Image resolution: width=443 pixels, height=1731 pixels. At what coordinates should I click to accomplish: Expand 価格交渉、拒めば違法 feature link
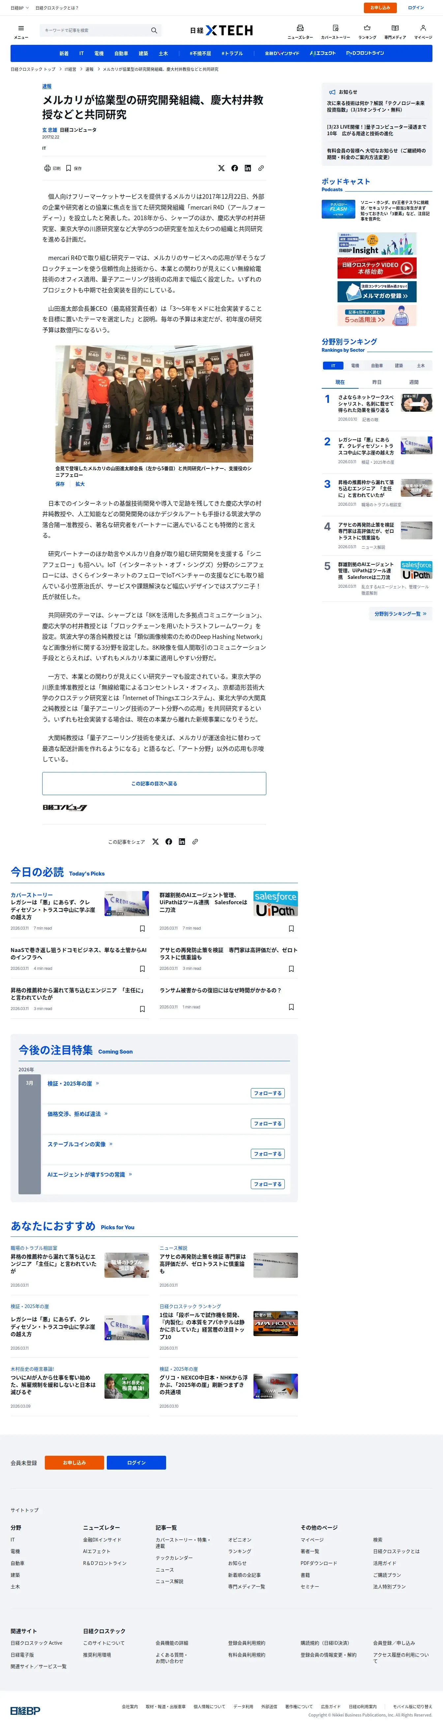[x=77, y=1114]
